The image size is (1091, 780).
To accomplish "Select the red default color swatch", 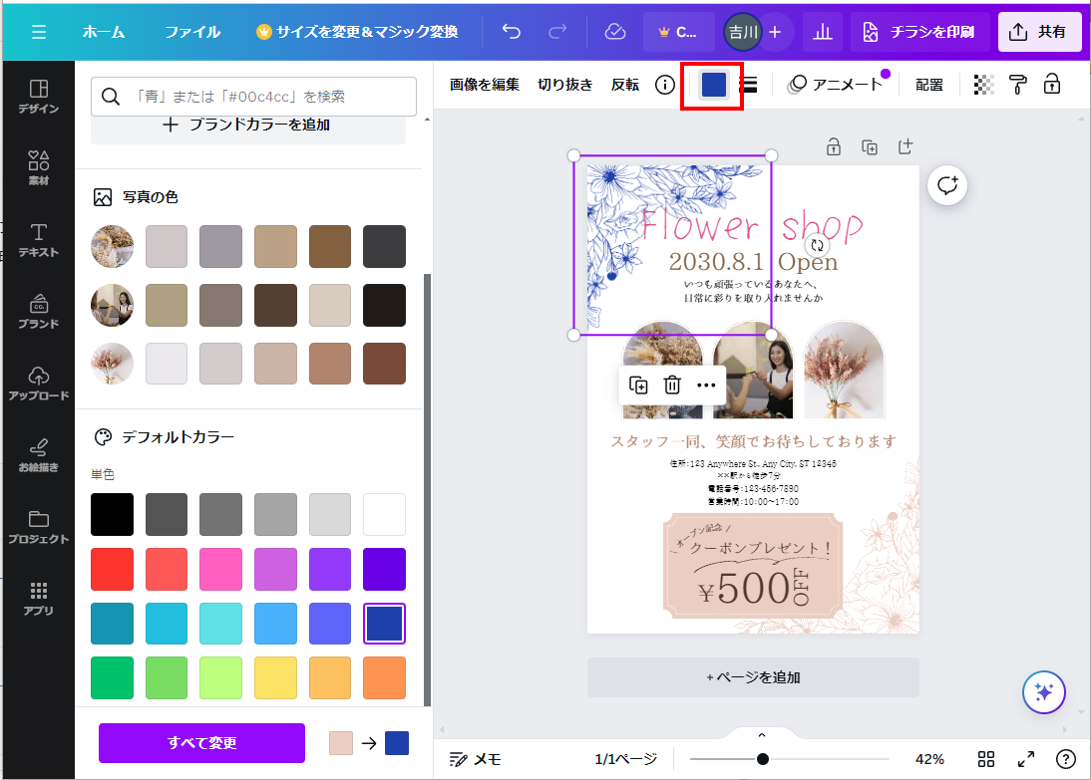I will point(112,569).
